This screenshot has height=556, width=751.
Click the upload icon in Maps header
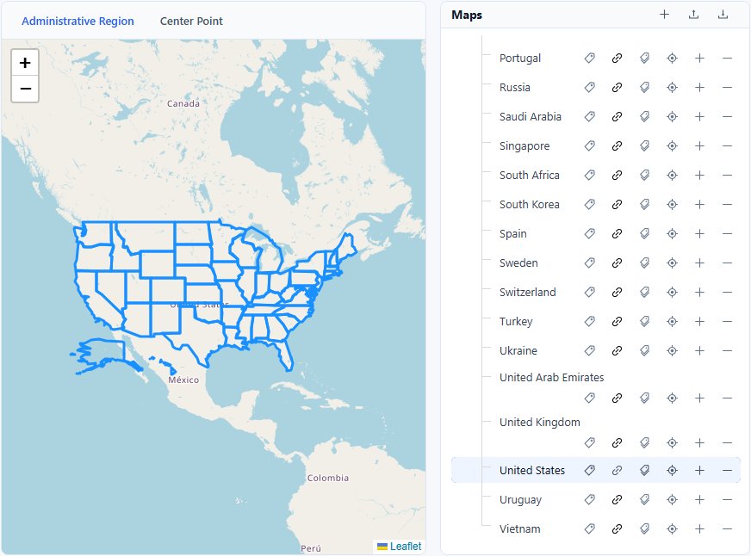[x=693, y=15]
